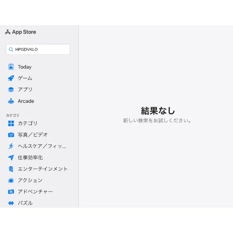Click the burst icon for アクション

pos(11,181)
